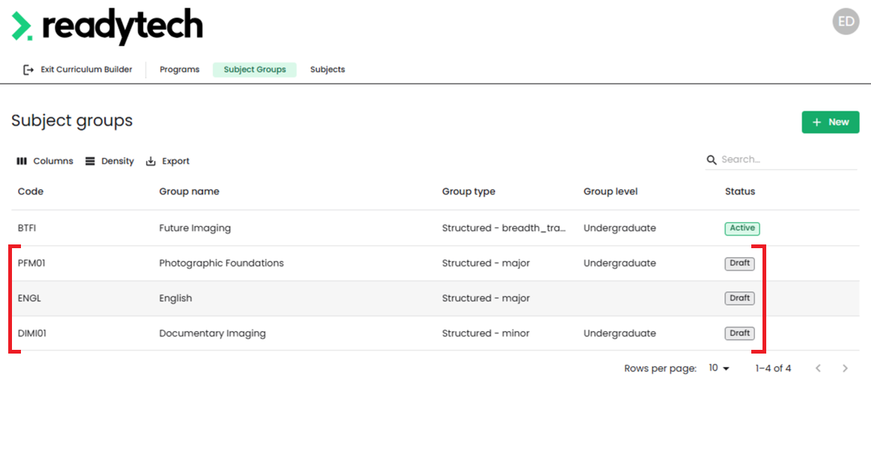Open the Programs tab
871x450 pixels.
click(180, 70)
